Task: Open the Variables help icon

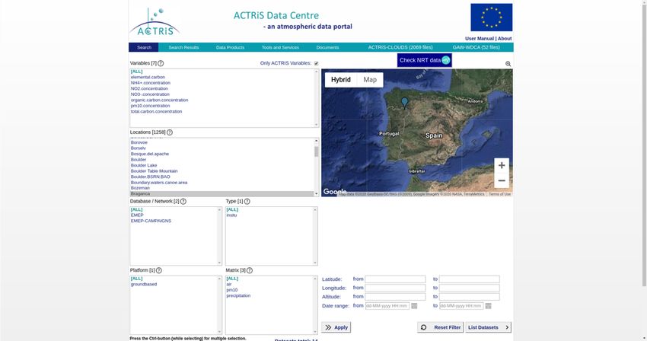Action: click(x=161, y=63)
